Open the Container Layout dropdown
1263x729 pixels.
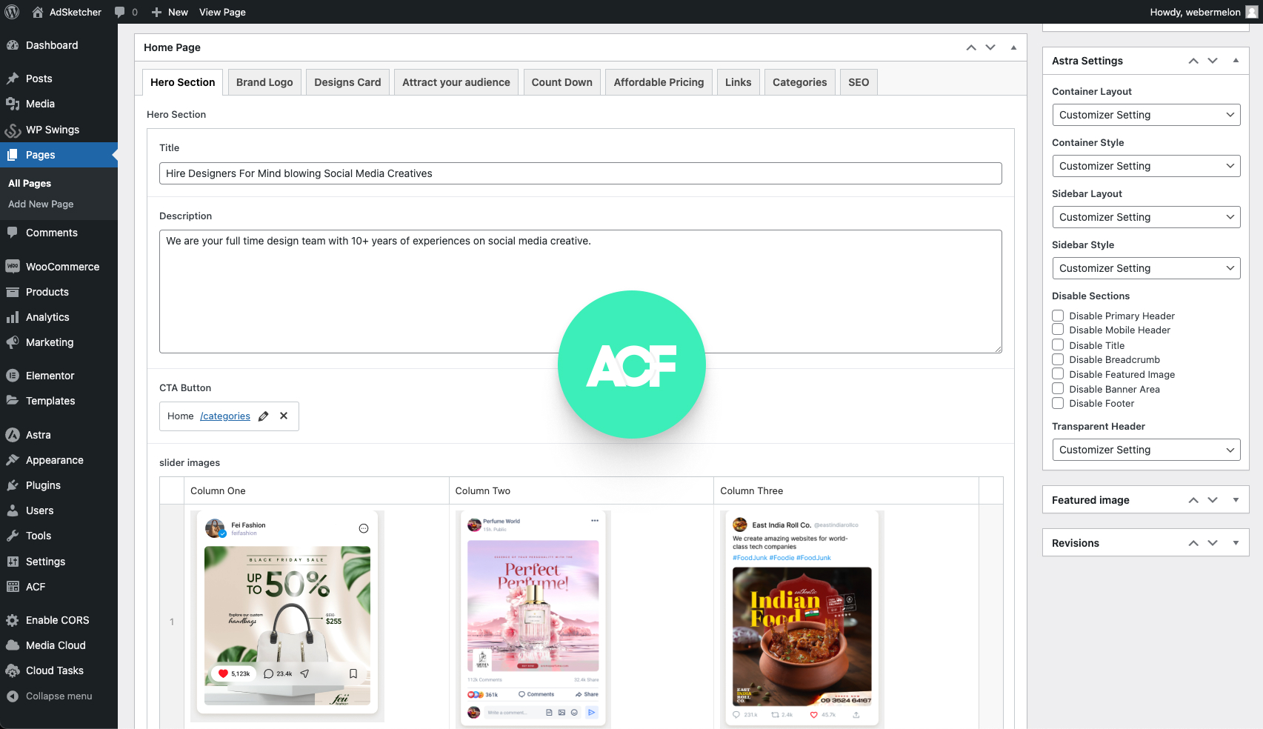pos(1146,115)
